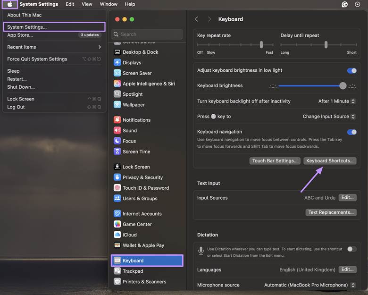Open the Window menu

[x=109, y=4]
